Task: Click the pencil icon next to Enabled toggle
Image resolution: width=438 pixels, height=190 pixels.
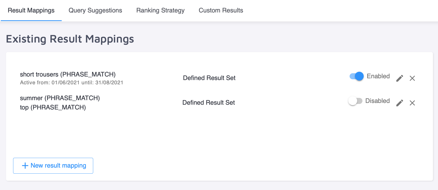Action: pos(399,78)
